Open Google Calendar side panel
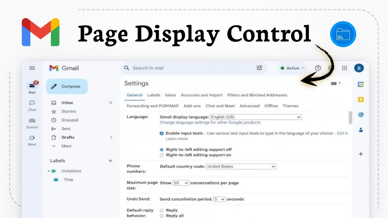 361,84
